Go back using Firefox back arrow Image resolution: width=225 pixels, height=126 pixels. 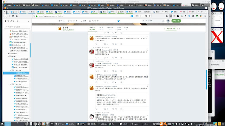(6, 16)
